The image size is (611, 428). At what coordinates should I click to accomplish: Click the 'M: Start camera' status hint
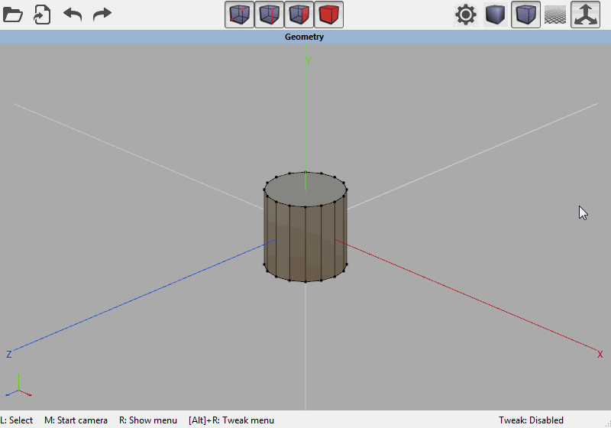[x=76, y=420]
